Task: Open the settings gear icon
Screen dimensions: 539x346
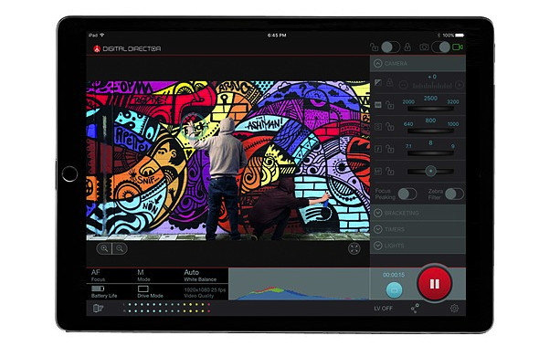Action: [454, 309]
